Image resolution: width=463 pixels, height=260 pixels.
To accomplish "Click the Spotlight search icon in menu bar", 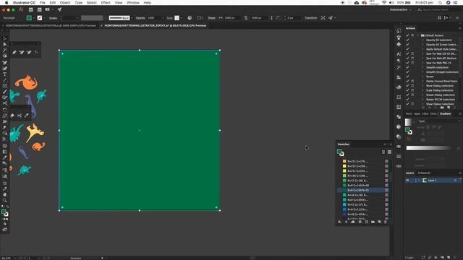I will 440,3.
